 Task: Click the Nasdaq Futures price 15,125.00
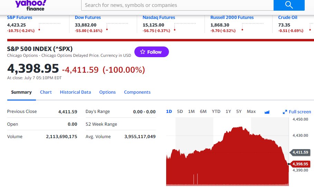tap(153, 25)
